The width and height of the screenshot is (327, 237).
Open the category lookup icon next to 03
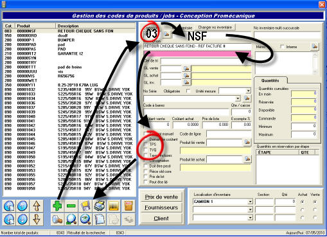(166, 34)
